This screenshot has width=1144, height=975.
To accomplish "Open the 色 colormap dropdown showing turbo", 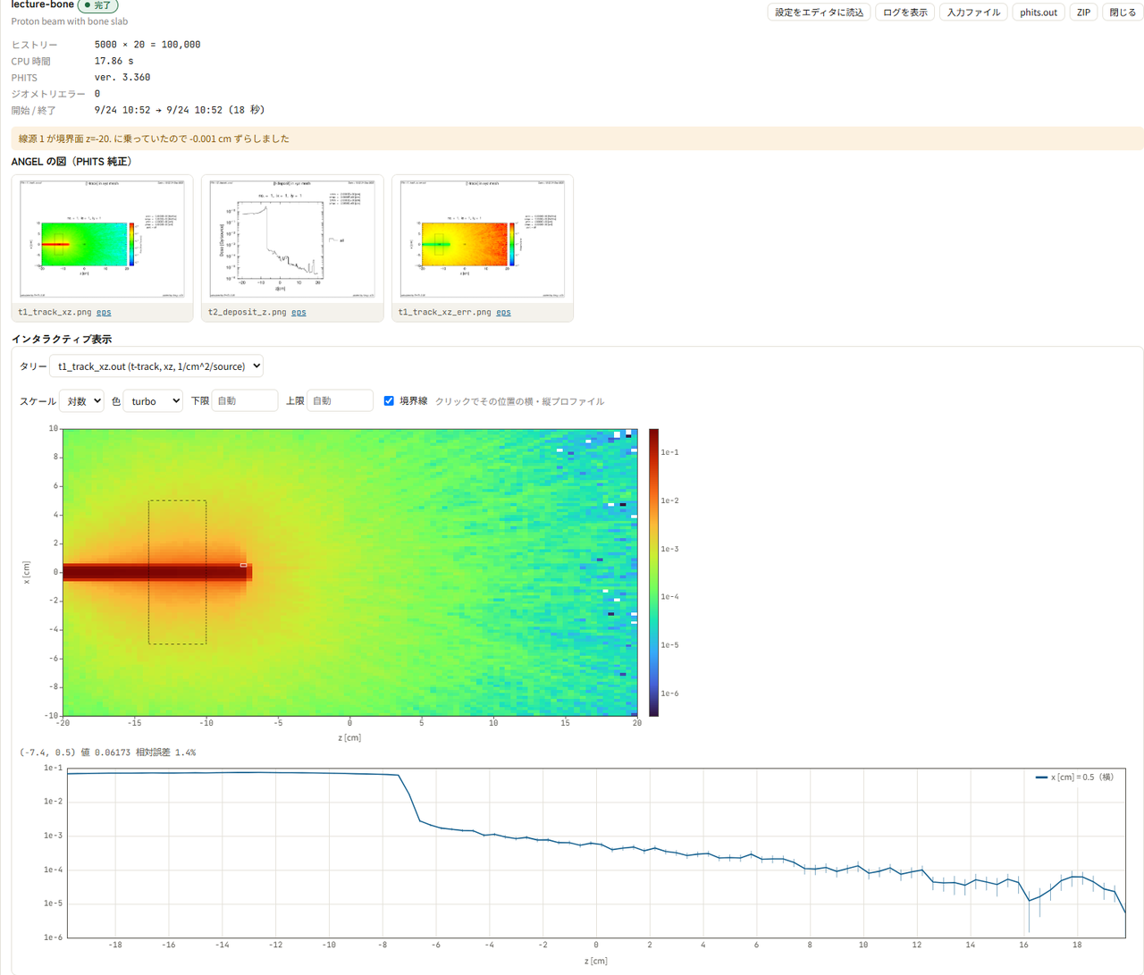I will tap(153, 401).
